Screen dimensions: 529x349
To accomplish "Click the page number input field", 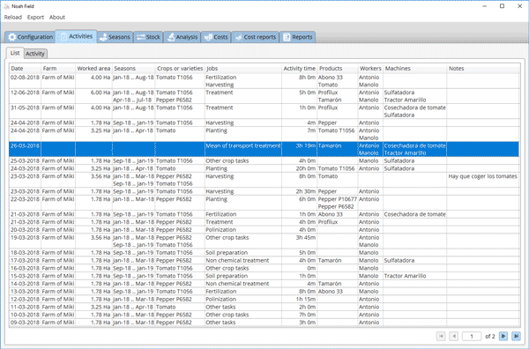I will pos(472,336).
